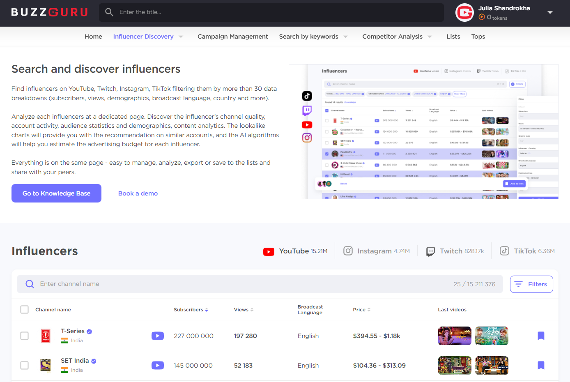Focus the Enter the title search field

pyautogui.click(x=271, y=12)
